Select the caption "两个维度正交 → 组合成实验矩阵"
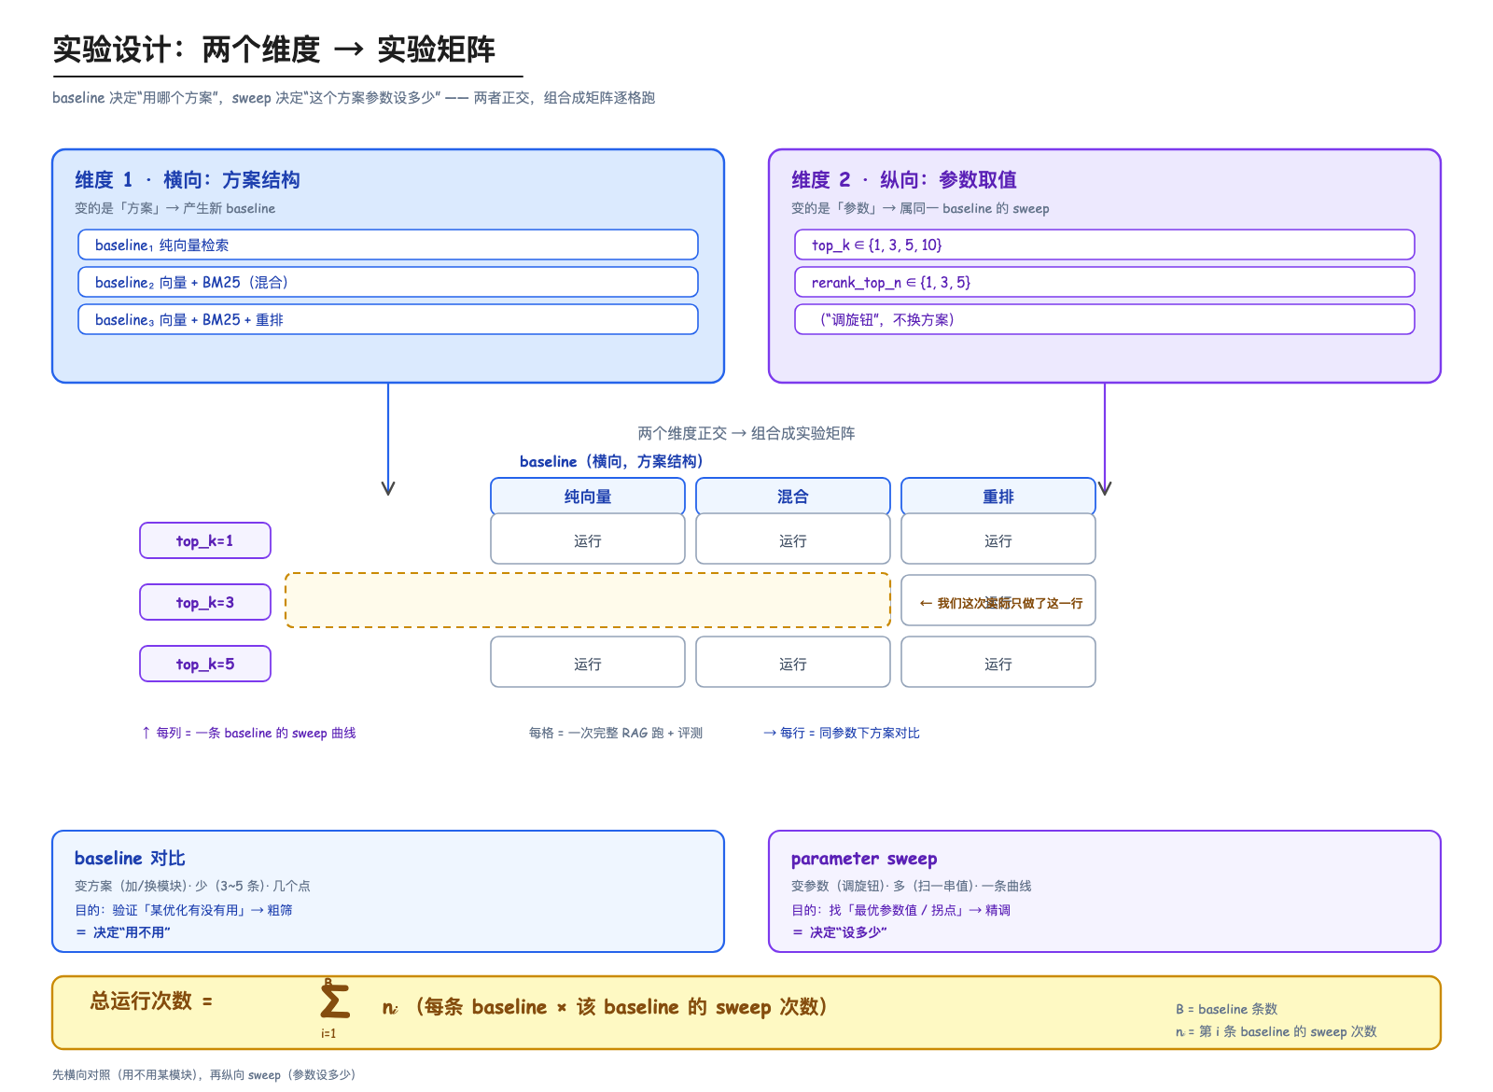This screenshot has height=1092, width=1493. (x=746, y=433)
